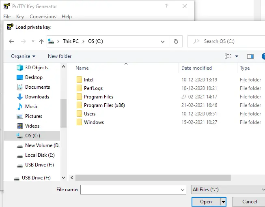Screen dimensions: 265x207
Task: Click the drive icon in address bar
Action: (51, 41)
